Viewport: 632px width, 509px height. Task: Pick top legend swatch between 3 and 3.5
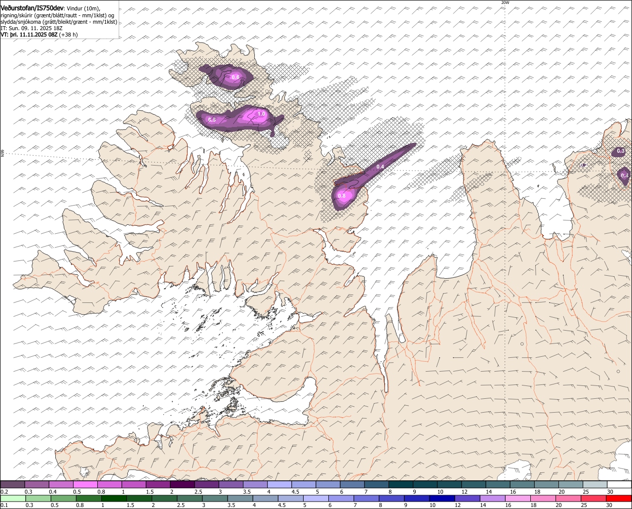point(231,484)
